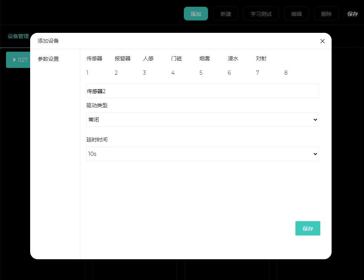Open 学习测试 from the toolbar
Screen dimensions: 364x280
click(x=261, y=14)
